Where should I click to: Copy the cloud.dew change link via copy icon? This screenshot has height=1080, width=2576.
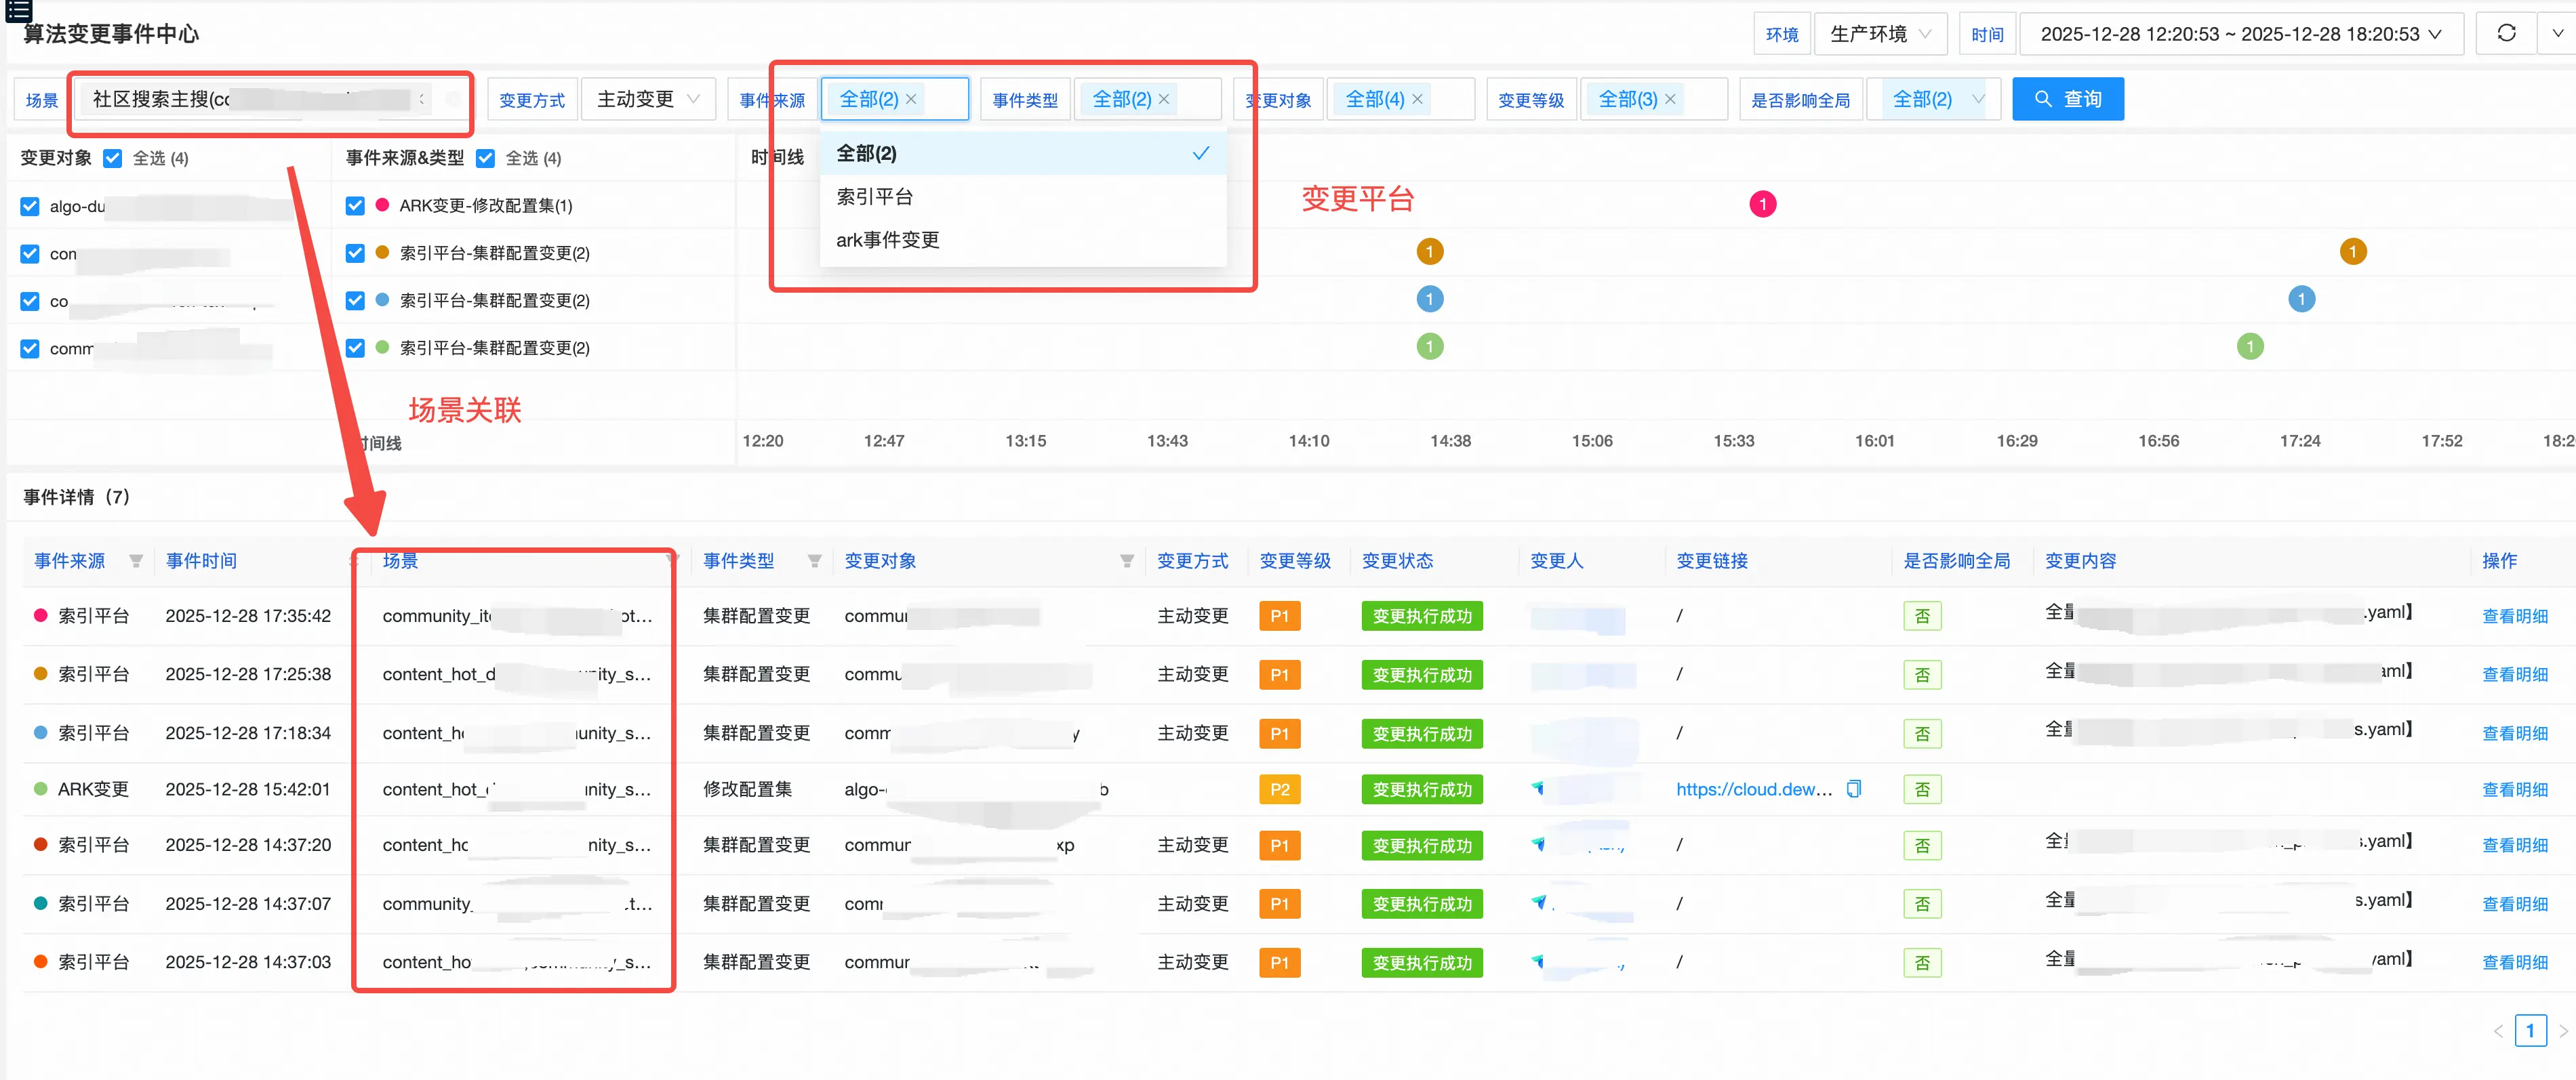pyautogui.click(x=1853, y=788)
